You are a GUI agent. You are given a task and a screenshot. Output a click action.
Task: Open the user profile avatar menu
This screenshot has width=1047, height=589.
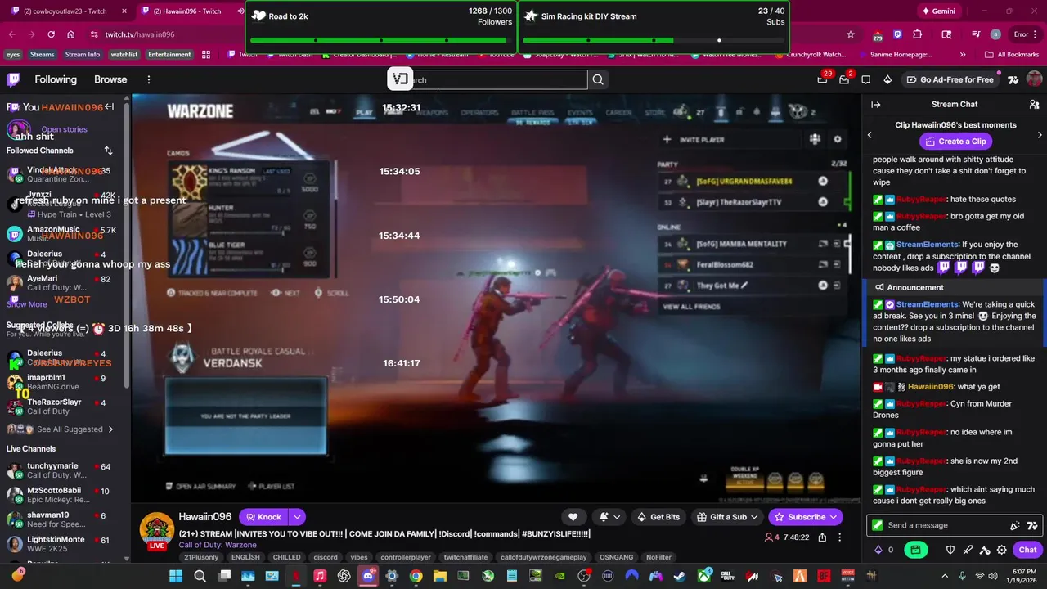point(1034,79)
